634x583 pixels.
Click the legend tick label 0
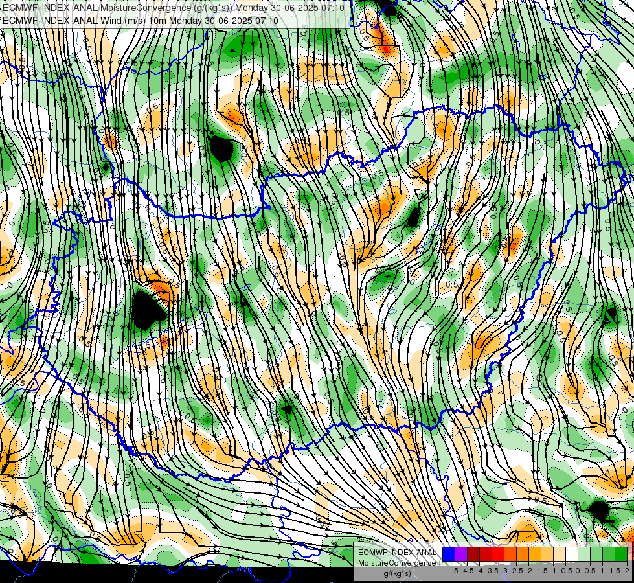(x=578, y=571)
